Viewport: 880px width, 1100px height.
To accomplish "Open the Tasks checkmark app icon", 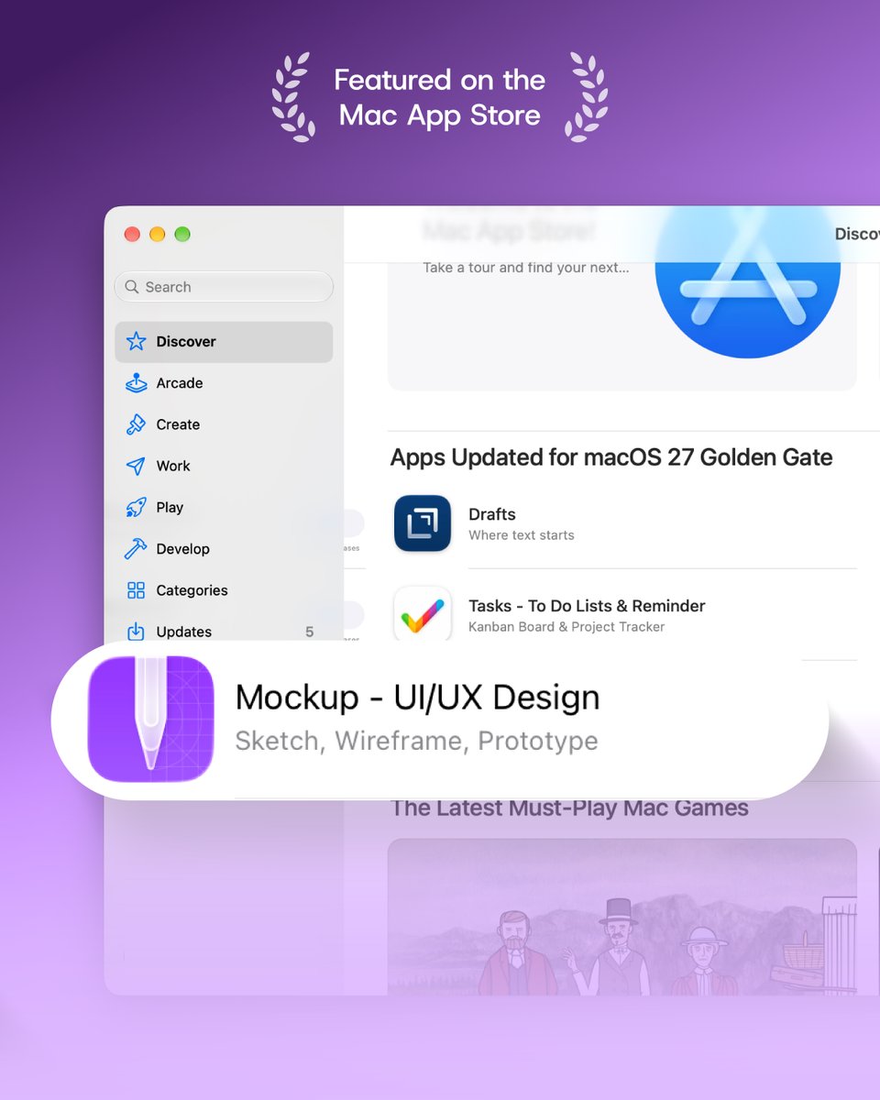I will click(x=423, y=613).
